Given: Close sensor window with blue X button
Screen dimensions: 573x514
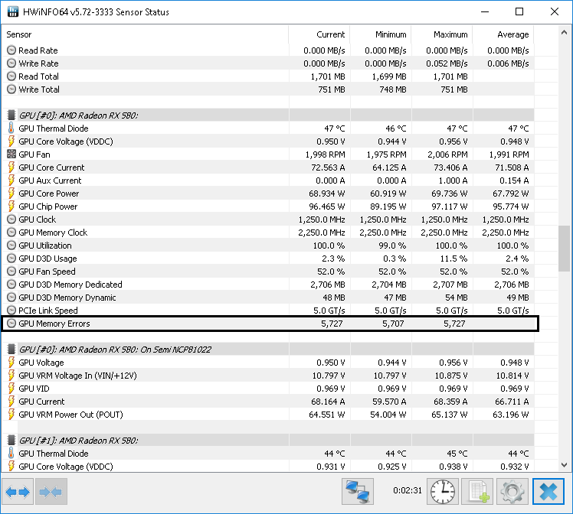Looking at the screenshot, I should tap(548, 491).
